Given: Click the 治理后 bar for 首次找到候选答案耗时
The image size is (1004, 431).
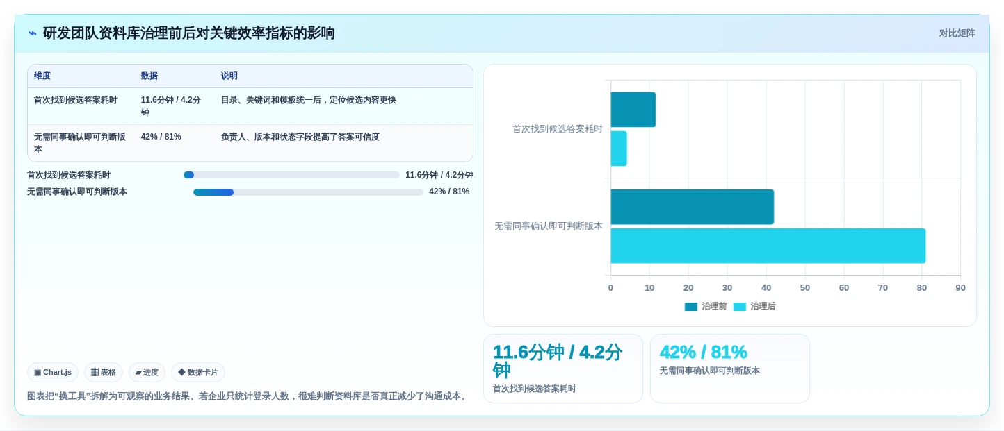Looking at the screenshot, I should 619,149.
